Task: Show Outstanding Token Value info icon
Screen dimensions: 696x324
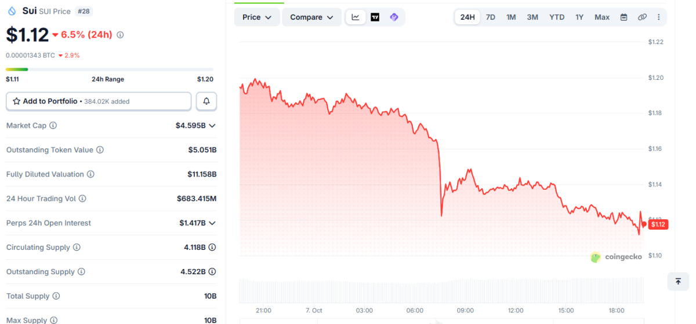Action: [100, 150]
